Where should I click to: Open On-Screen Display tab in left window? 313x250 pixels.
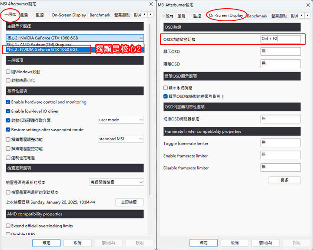(x=69, y=15)
